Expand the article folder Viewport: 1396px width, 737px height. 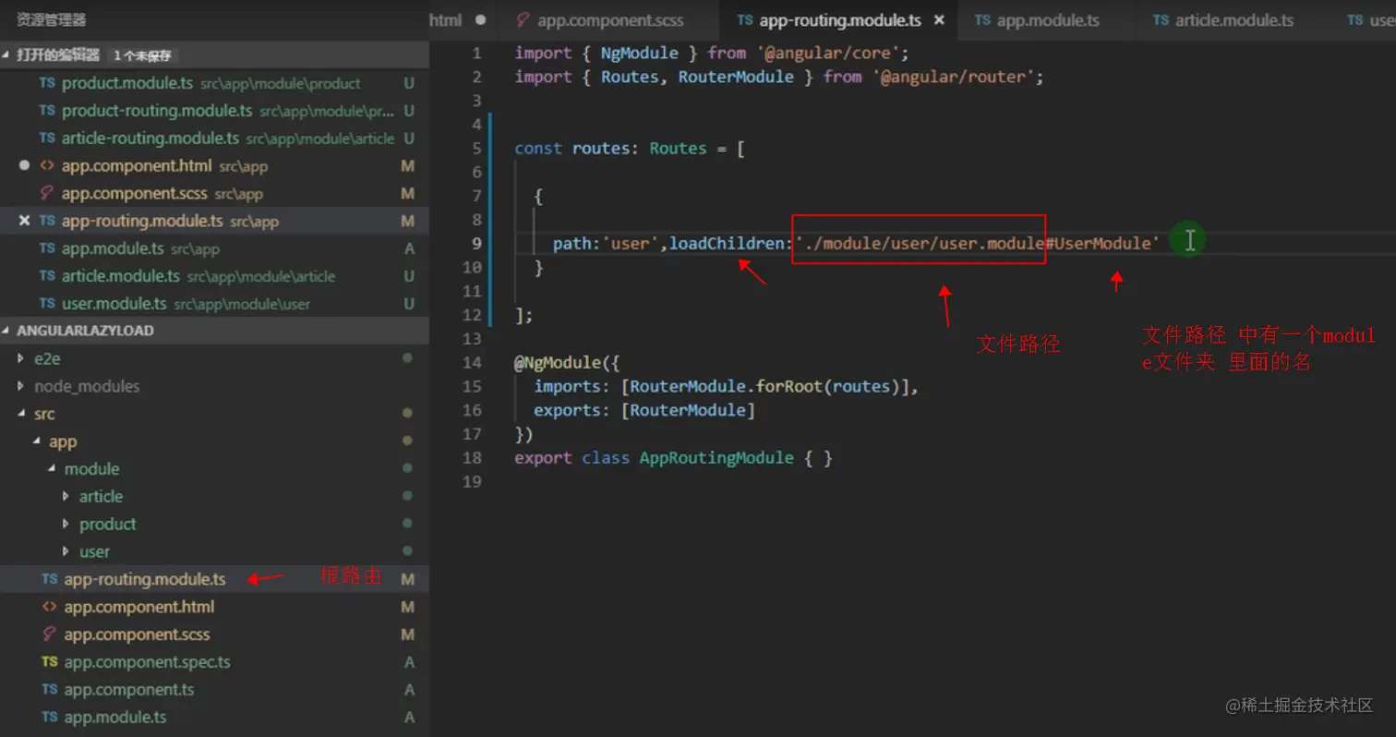click(x=66, y=496)
